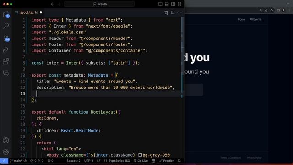Click the share icon in the browser address bar
293x165 pixels.
(x=266, y=11)
